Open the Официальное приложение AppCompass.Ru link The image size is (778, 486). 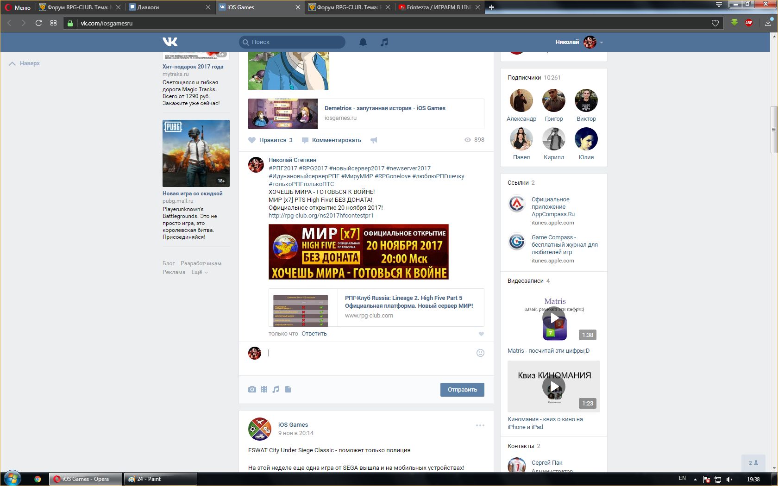click(x=553, y=207)
